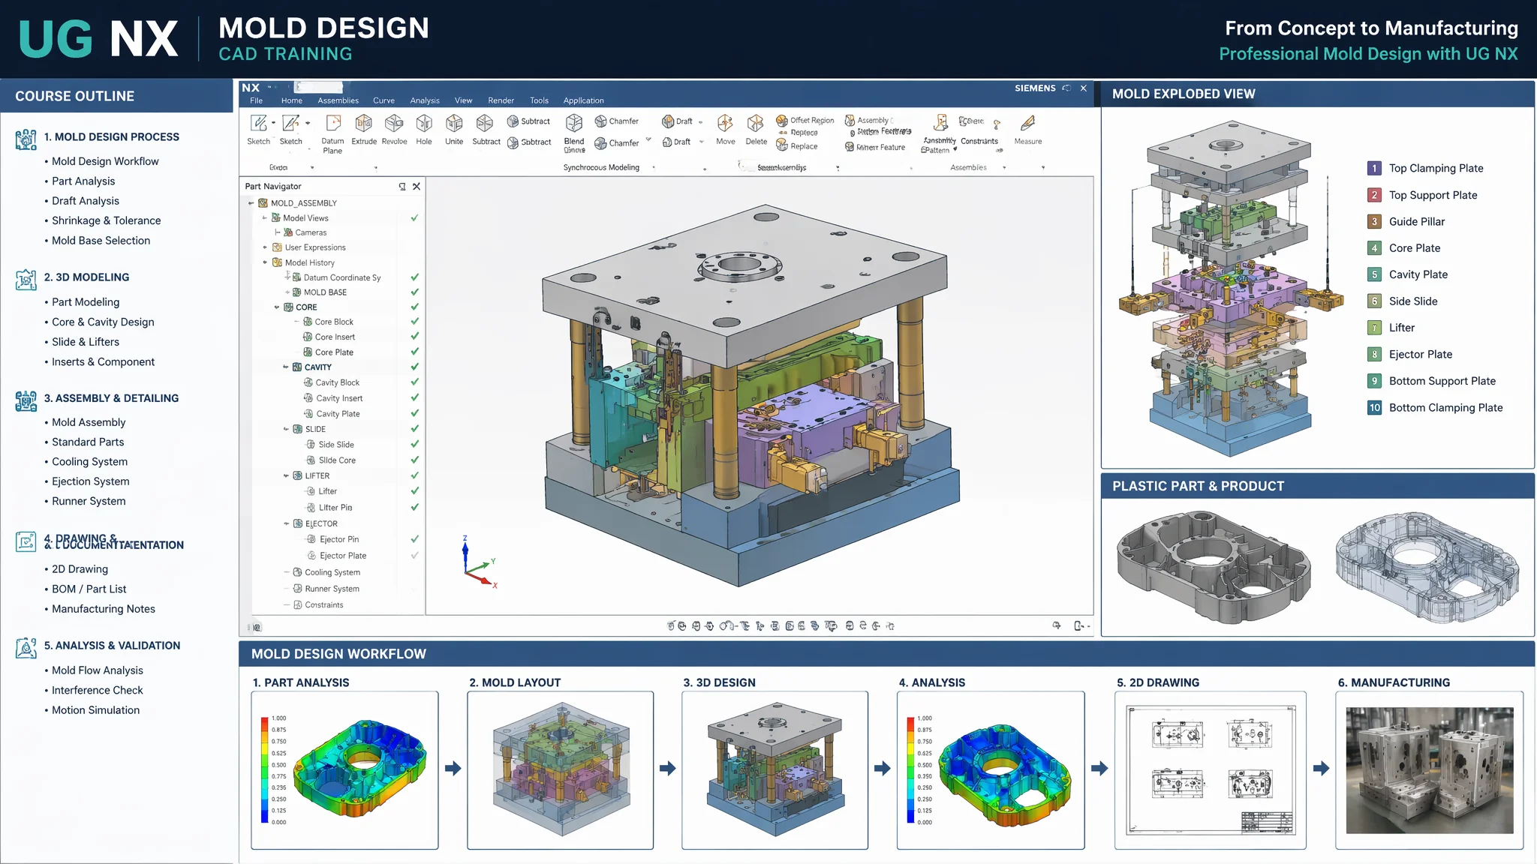
Task: Toggle the Lifter Pin checkmark
Action: 414,508
